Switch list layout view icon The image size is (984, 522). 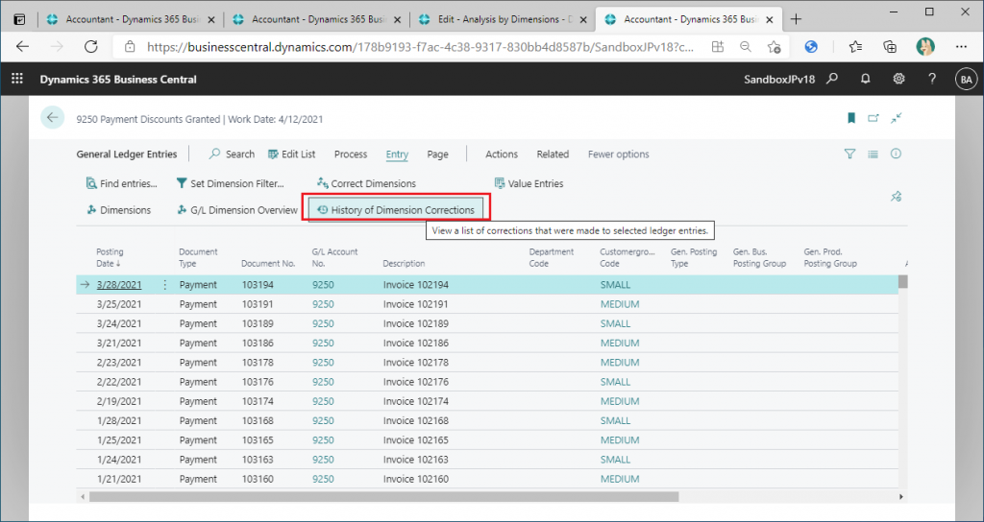click(x=873, y=154)
